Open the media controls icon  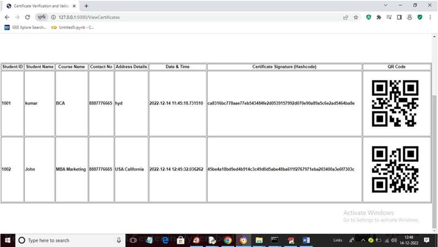click(x=389, y=17)
